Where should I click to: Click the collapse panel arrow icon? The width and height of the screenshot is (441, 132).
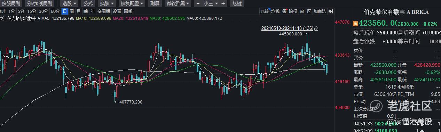pyautogui.click(x=330, y=11)
